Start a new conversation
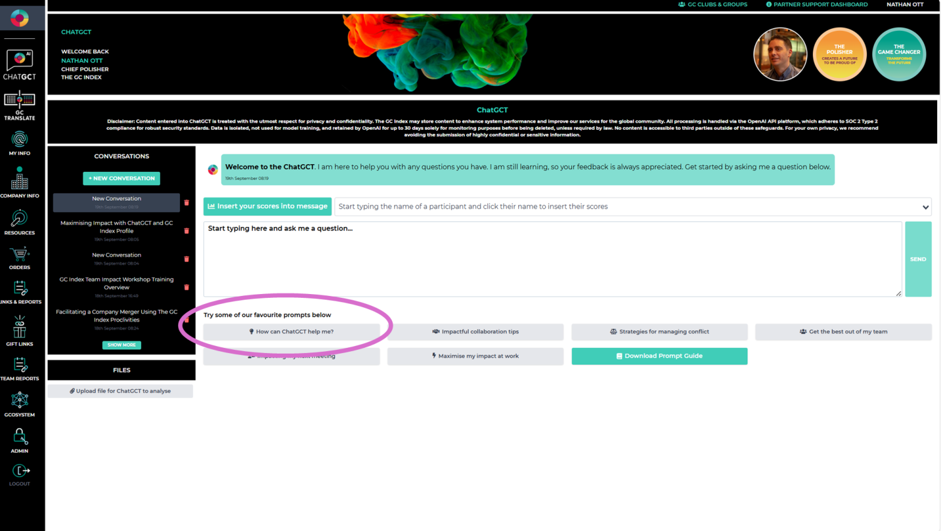 [122, 178]
